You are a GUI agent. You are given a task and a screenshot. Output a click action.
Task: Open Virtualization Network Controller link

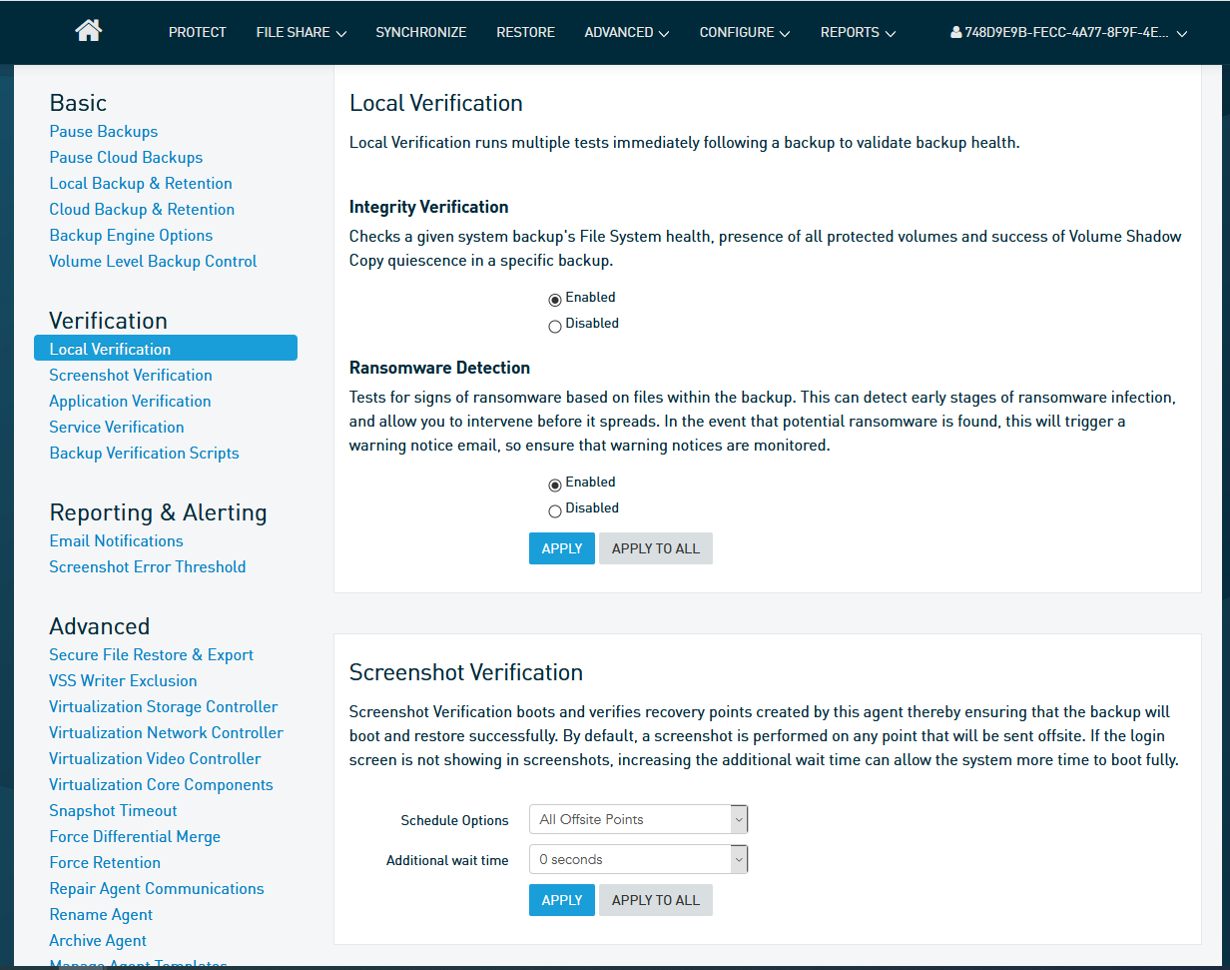[x=167, y=732]
